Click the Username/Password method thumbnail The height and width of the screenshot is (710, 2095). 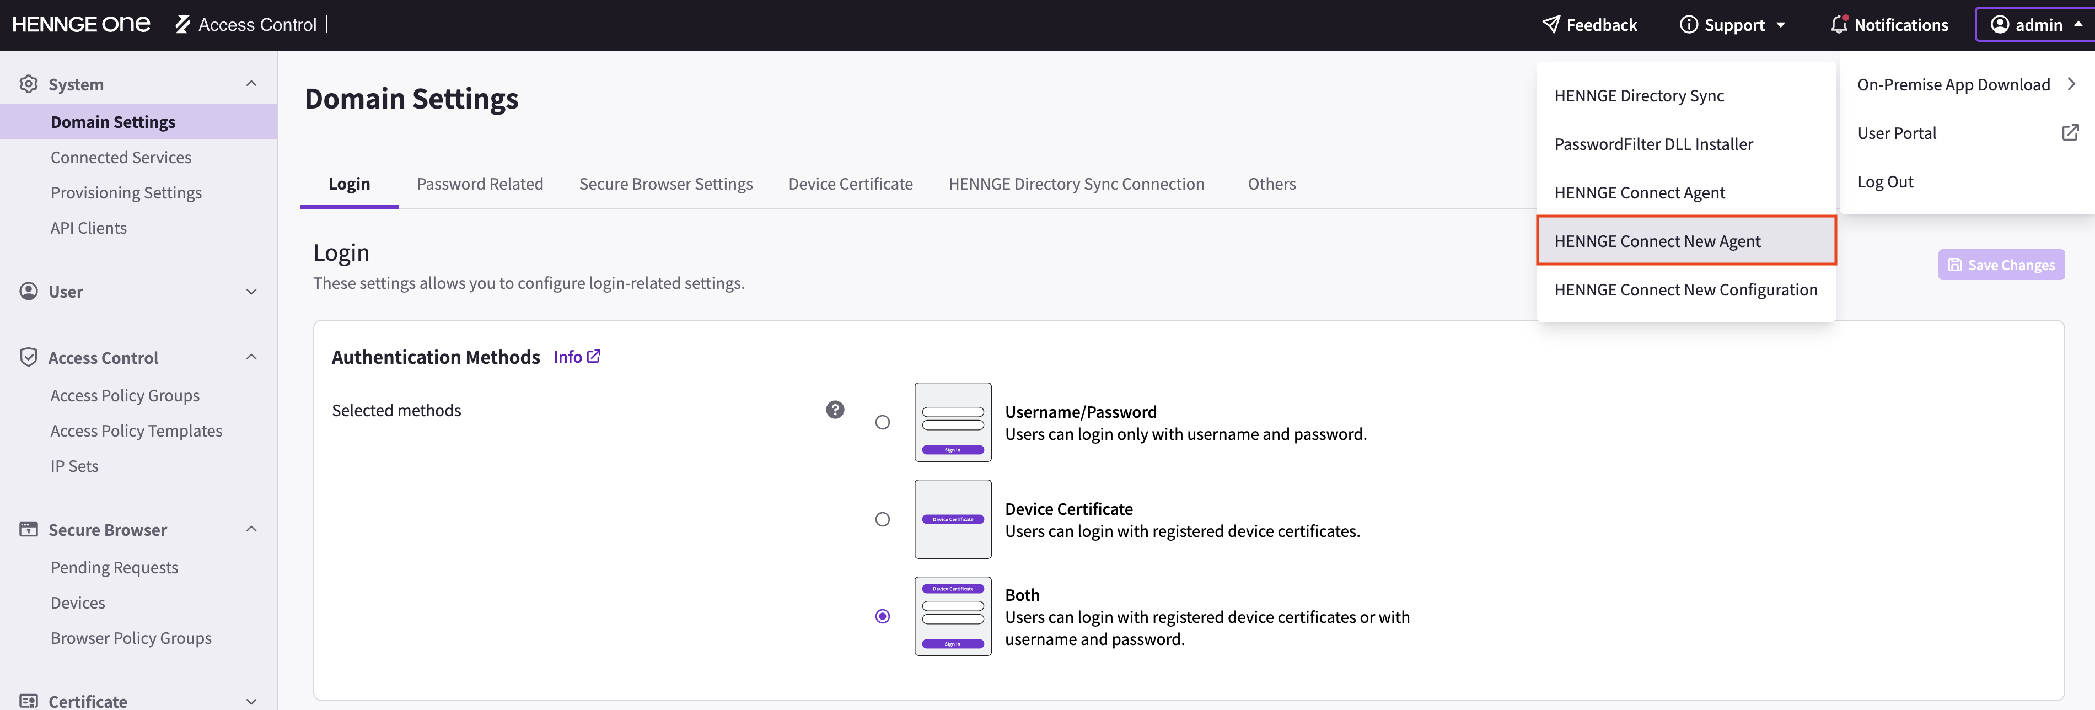pos(952,422)
